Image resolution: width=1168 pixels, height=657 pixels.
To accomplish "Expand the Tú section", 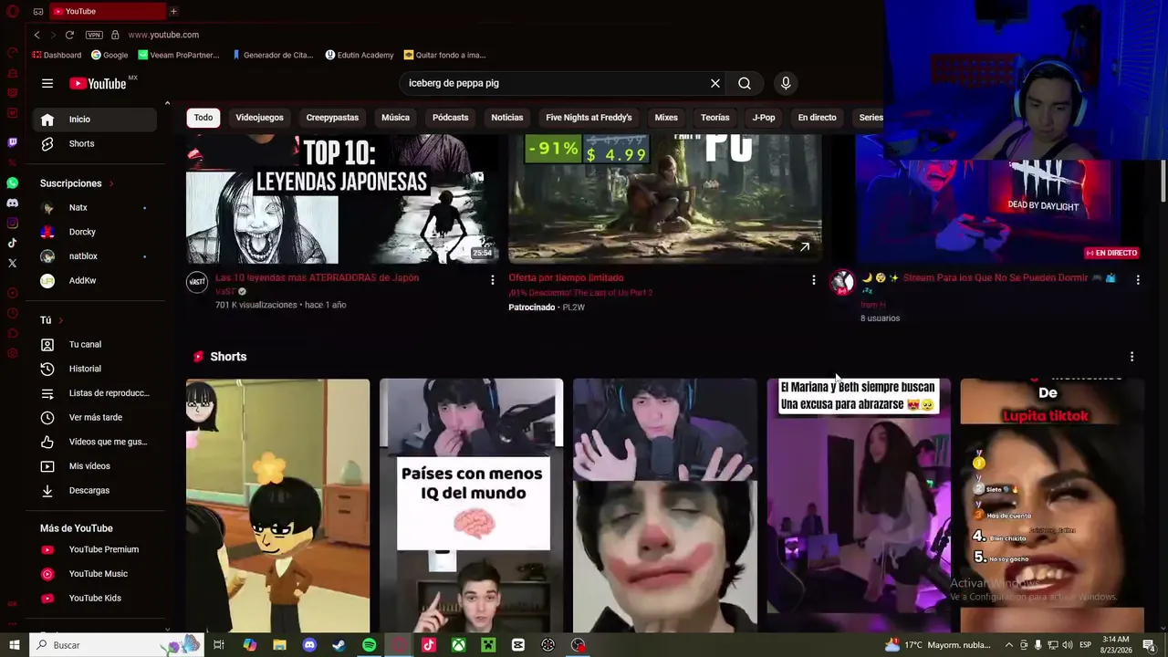I will coord(52,320).
